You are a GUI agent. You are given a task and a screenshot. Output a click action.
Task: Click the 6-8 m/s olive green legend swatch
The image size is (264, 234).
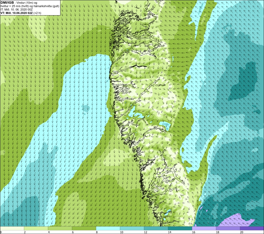point(84,228)
